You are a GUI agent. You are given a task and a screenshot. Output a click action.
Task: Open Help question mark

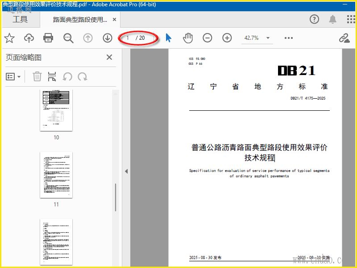click(x=314, y=19)
